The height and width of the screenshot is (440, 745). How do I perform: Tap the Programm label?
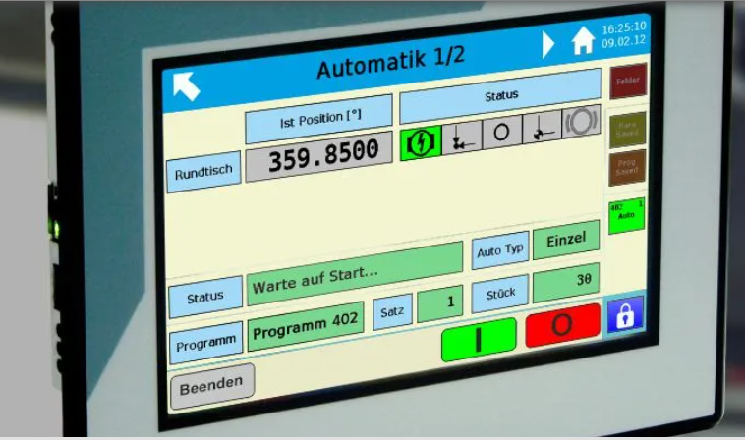pyautogui.click(x=205, y=343)
